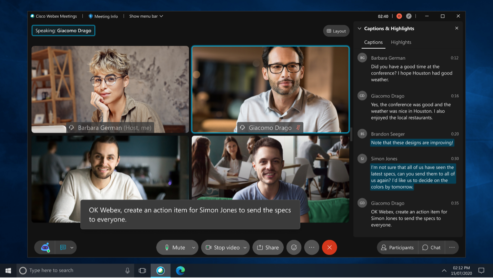This screenshot has height=279, width=493.
Task: Open the Webex Assistant bot icon
Action: pos(46,247)
